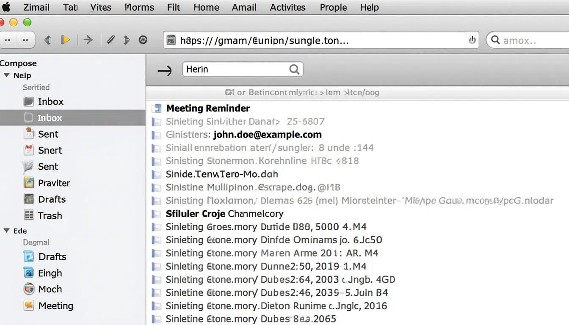Click the Apple logo menu
Image resolution: width=569 pixels, height=325 pixels.
point(6,7)
